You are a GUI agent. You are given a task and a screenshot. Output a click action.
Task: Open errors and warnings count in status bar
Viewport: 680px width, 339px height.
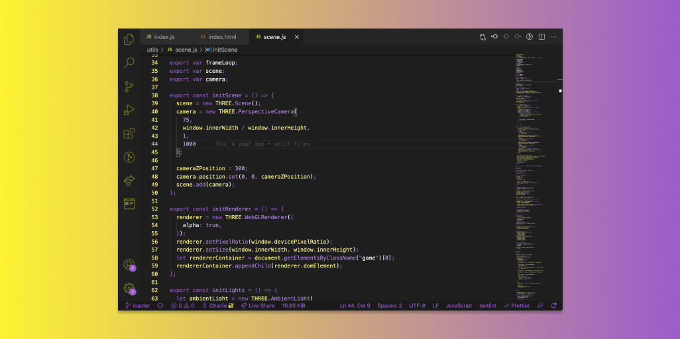pos(182,306)
